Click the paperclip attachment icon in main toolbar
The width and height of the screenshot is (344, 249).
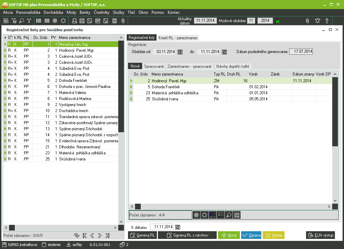coord(123,21)
